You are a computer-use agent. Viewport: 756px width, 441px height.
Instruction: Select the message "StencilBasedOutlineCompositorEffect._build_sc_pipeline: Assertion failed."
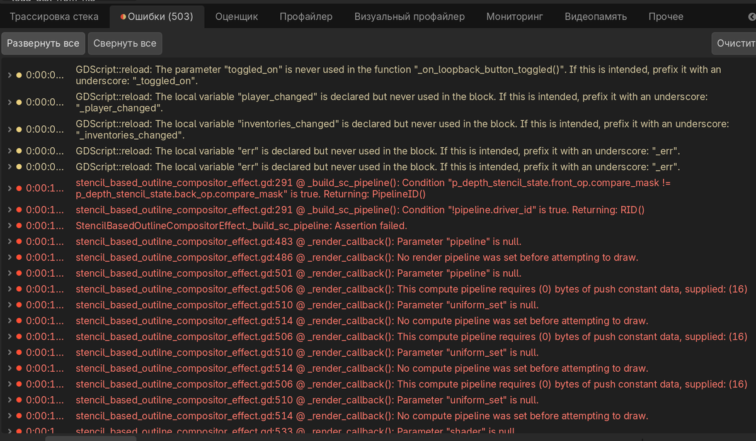pos(241,225)
